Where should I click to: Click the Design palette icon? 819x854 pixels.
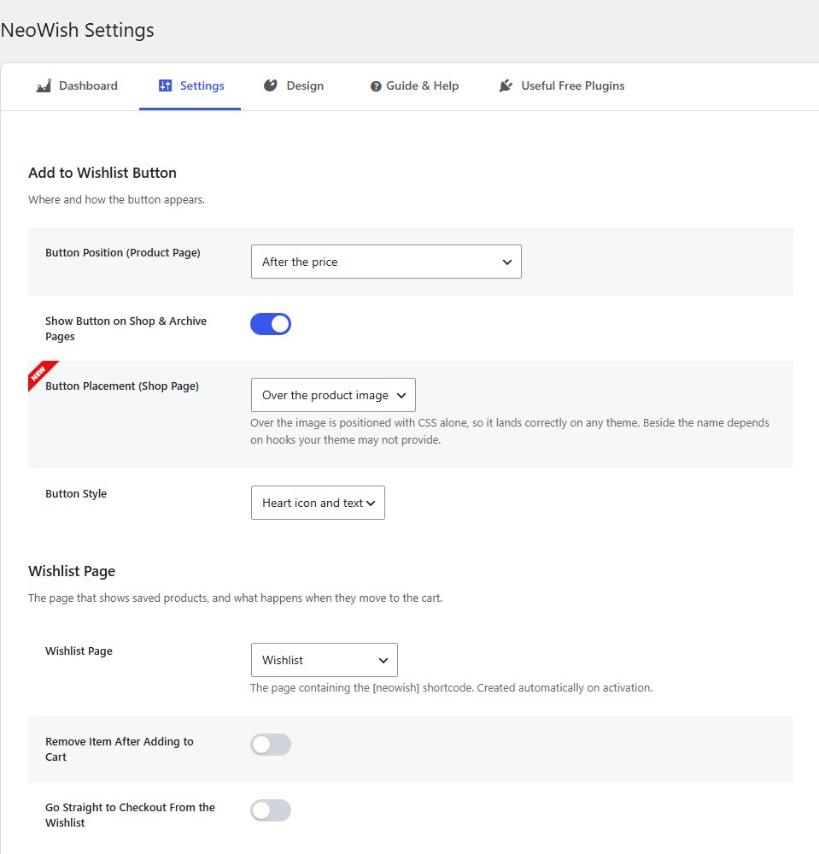point(271,85)
